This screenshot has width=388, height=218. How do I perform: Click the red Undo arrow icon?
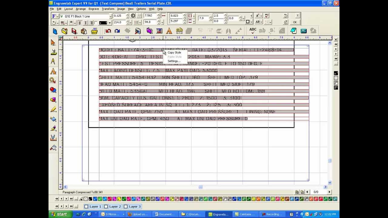point(108,31)
